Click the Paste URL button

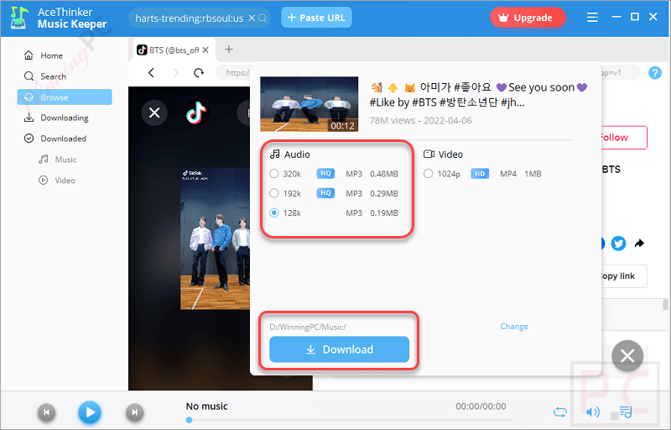coord(316,18)
